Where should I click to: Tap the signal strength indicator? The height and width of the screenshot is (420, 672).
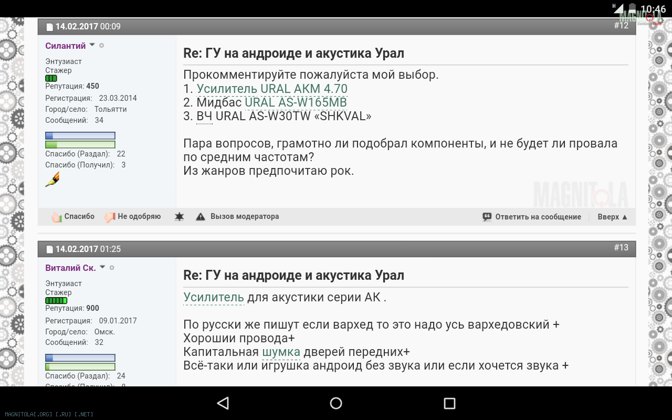point(618,8)
